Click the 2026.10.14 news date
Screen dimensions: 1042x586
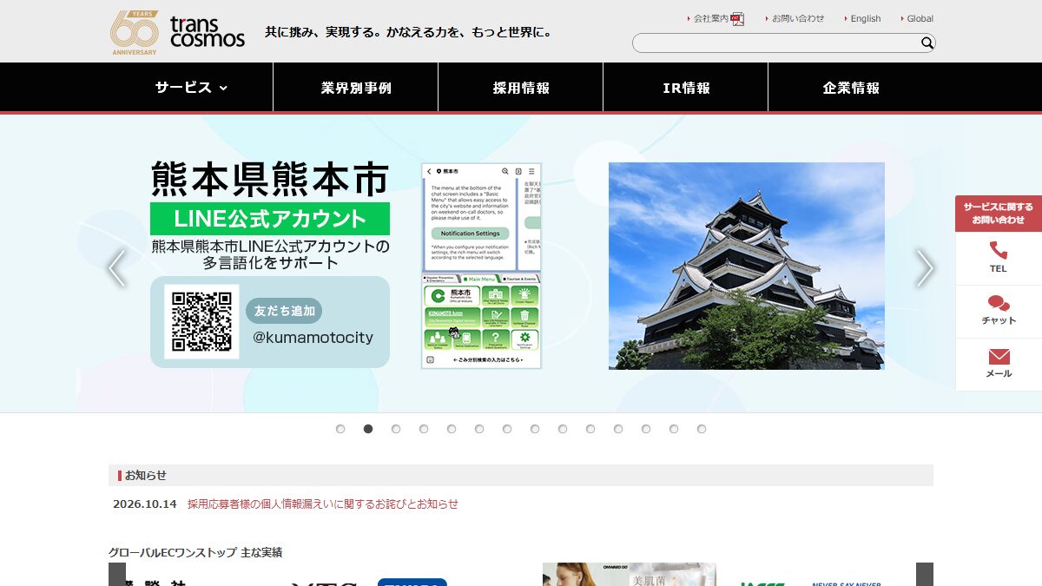coord(144,504)
